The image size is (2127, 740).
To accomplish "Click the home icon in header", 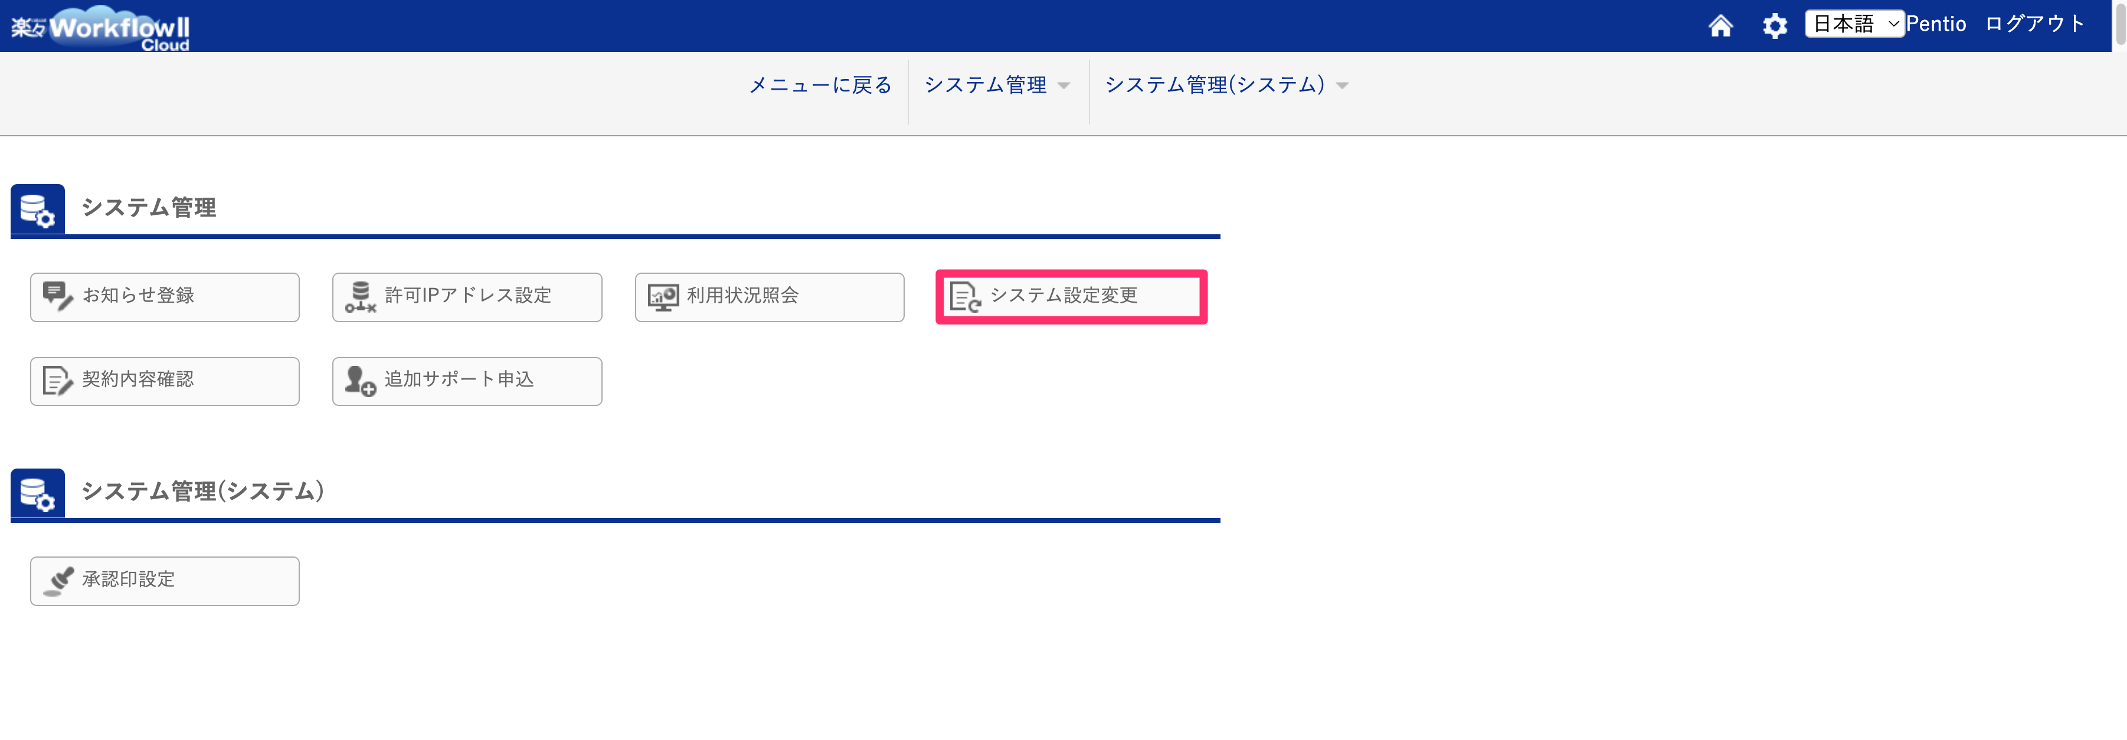I will (1720, 25).
